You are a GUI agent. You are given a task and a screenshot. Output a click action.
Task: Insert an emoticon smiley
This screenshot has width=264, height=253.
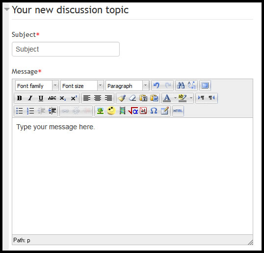coord(111,111)
